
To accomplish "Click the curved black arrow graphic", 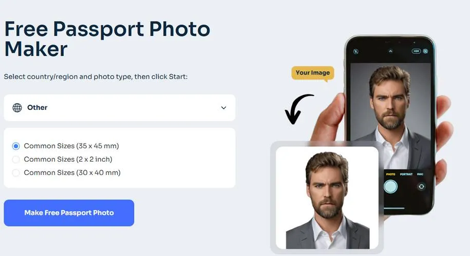I will click(298, 109).
